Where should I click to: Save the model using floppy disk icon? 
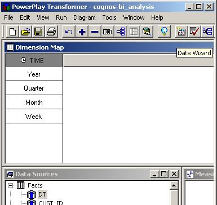38,32
